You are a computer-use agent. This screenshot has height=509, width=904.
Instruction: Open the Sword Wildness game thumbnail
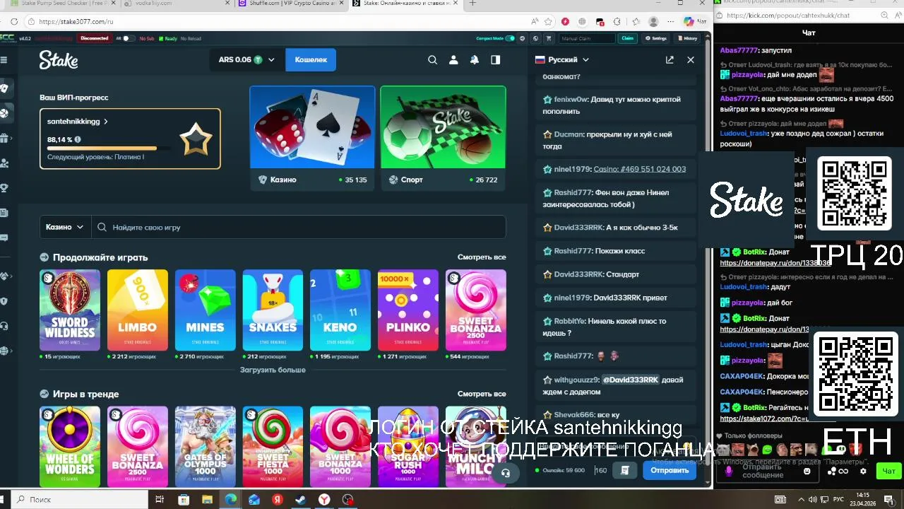[70, 310]
